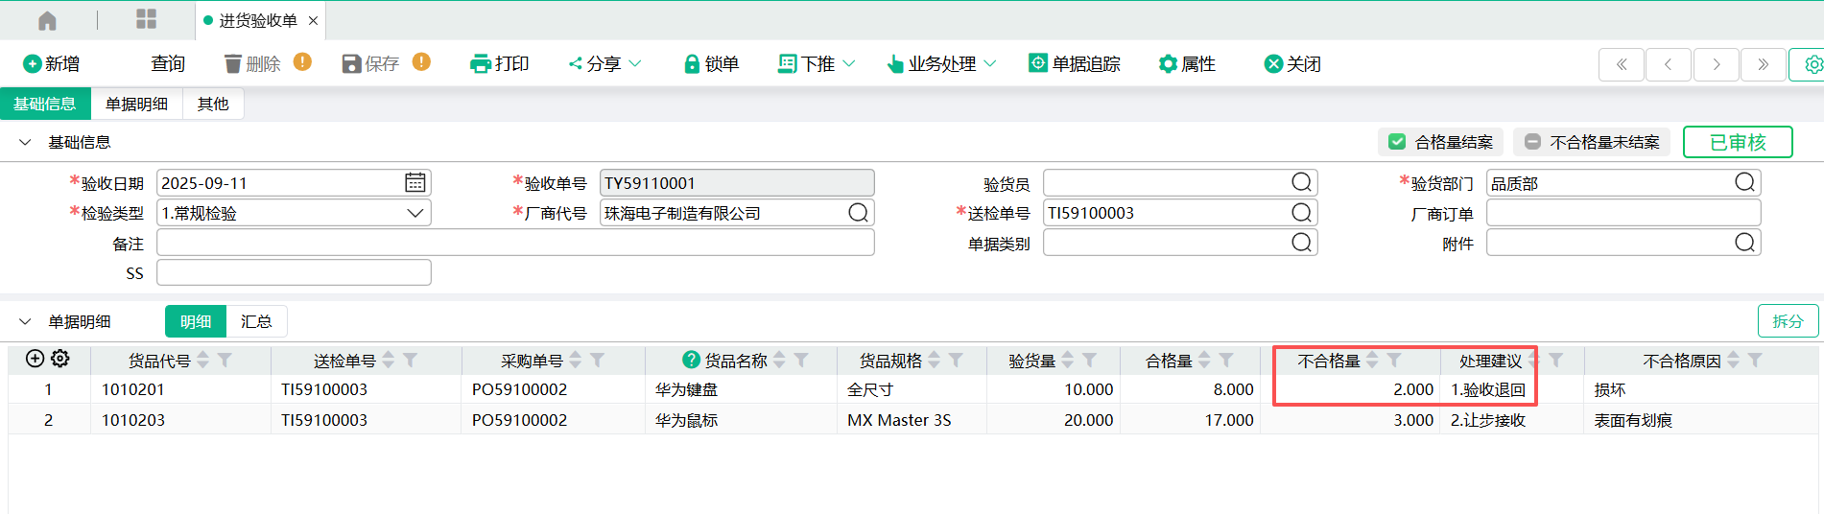Click the 拆分 button

coord(1787,321)
